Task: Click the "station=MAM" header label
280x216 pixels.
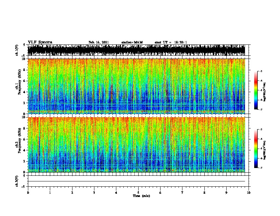Action: click(x=132, y=42)
